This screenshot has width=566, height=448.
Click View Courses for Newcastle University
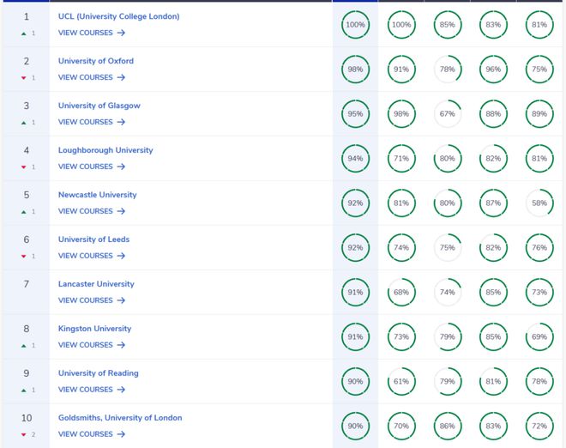92,211
